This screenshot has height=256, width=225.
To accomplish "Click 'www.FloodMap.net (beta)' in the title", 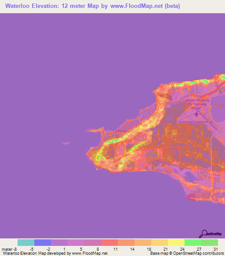I will pyautogui.click(x=145, y=6).
